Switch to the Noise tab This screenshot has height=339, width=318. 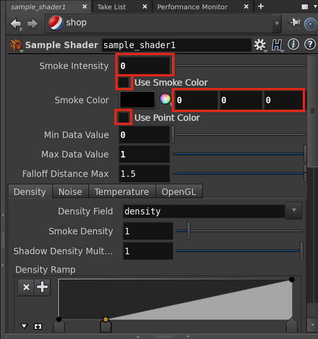70,192
